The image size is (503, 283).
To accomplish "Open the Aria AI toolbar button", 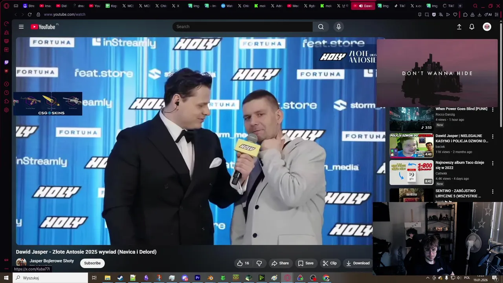I will tap(488, 15).
